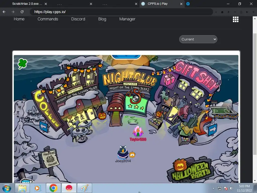Viewport: 257px width, 193px height.
Task: Click the orange puffle beside Joey2014
Action: pos(133,155)
